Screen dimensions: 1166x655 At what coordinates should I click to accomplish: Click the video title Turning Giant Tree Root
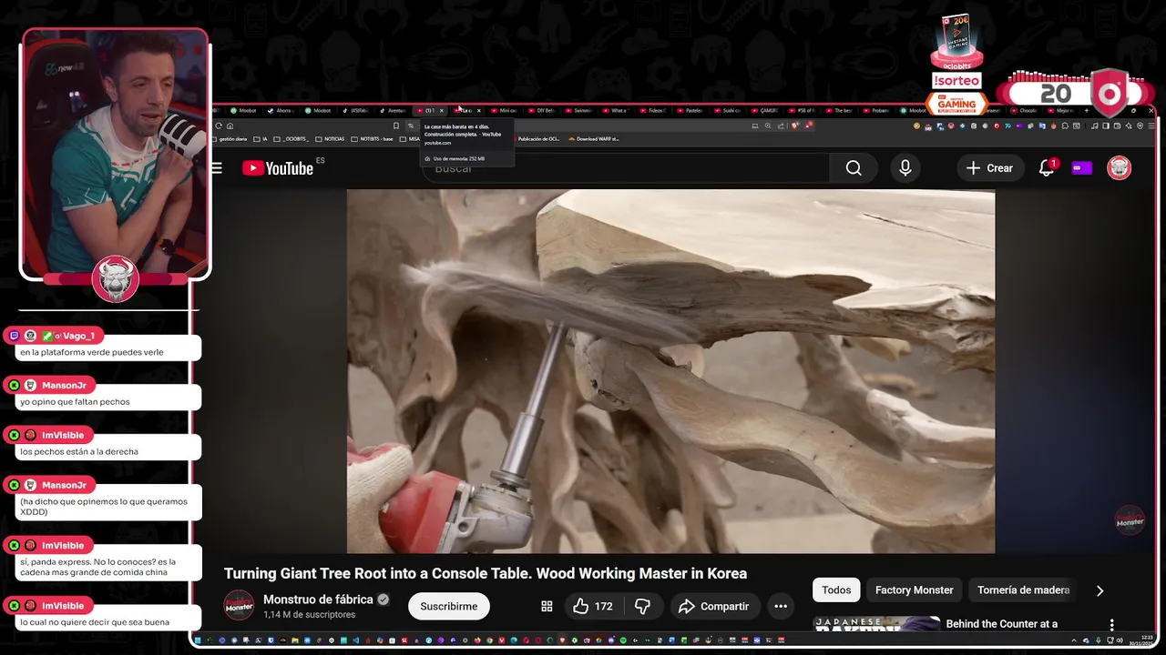point(486,573)
